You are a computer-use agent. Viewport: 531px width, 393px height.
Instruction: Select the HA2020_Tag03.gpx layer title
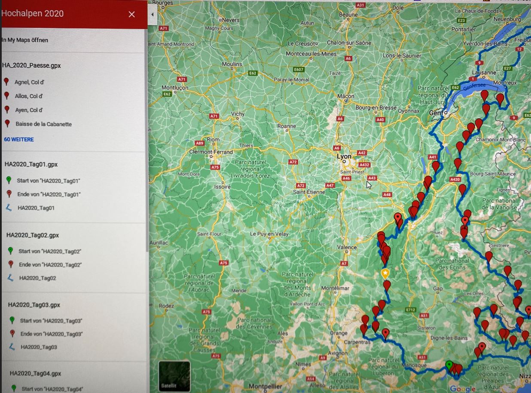click(34, 305)
